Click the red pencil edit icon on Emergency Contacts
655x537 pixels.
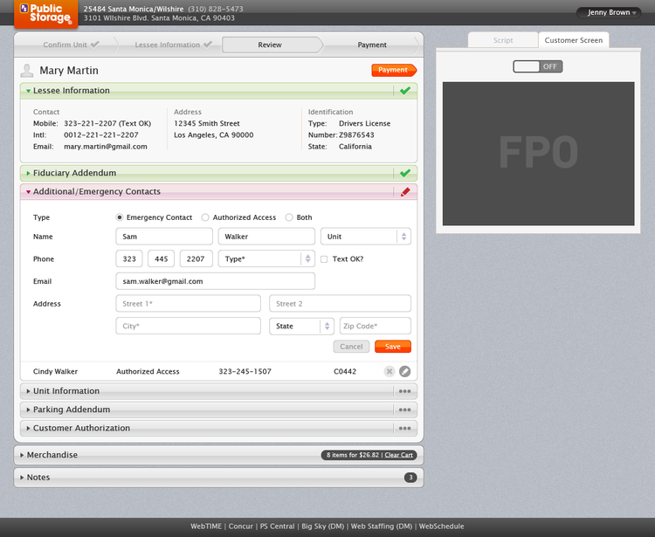tap(405, 192)
